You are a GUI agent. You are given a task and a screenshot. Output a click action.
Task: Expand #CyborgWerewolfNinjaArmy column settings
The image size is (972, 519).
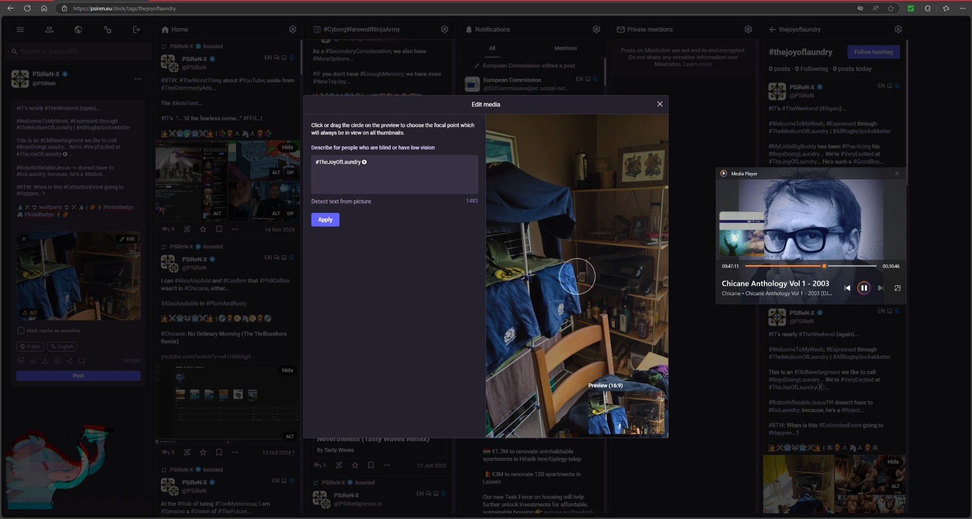click(445, 30)
